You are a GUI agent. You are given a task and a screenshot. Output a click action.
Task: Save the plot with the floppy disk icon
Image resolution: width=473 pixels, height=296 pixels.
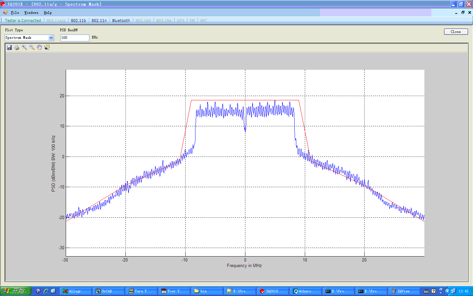9,47
